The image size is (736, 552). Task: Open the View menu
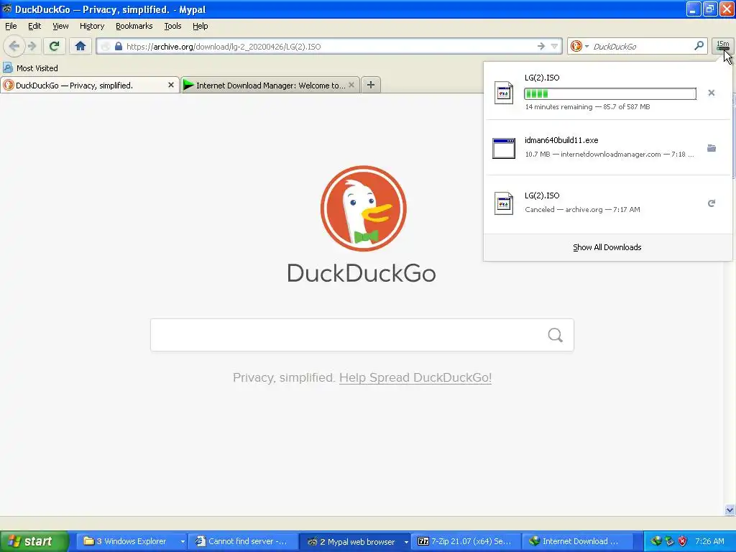coord(60,26)
